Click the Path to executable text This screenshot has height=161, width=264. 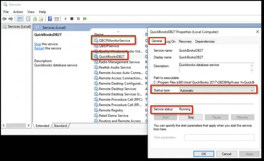point(204,82)
